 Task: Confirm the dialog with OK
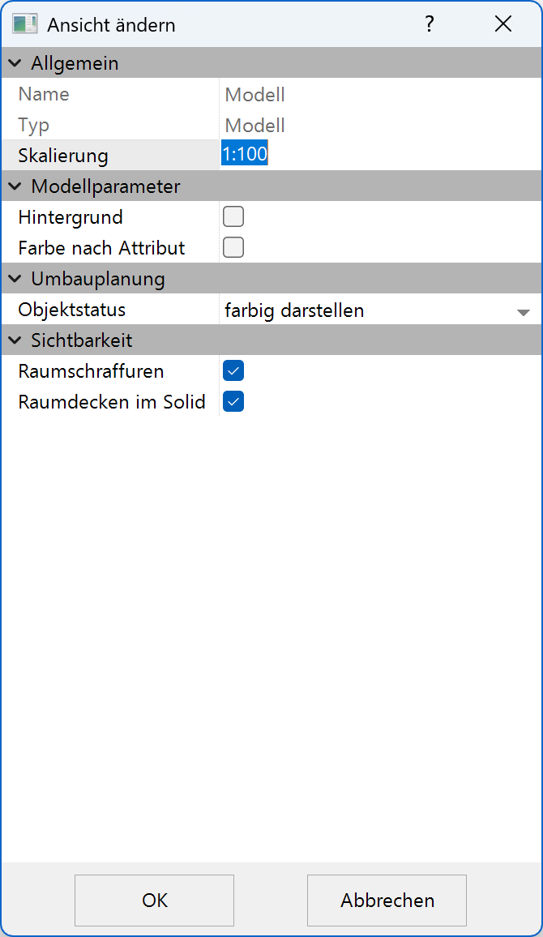pos(154,900)
